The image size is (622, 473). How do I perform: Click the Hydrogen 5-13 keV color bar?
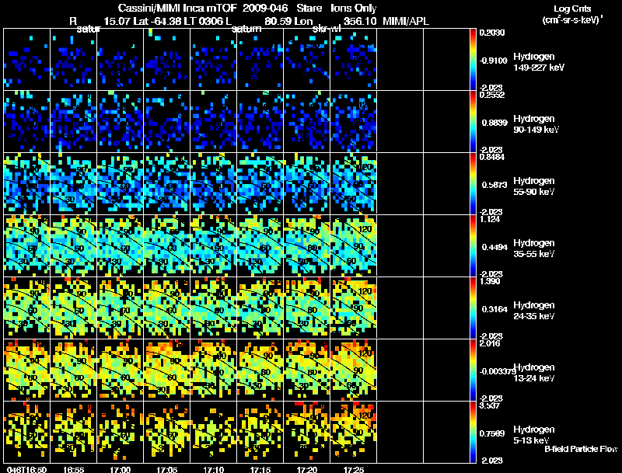click(x=473, y=433)
